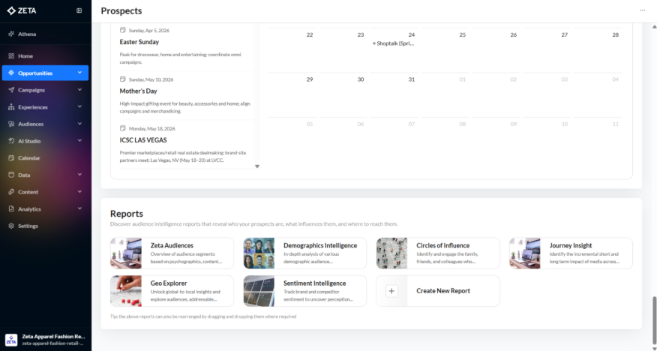Click the Geo Explorer report thumbnail
This screenshot has height=351, width=657.
pyautogui.click(x=126, y=291)
